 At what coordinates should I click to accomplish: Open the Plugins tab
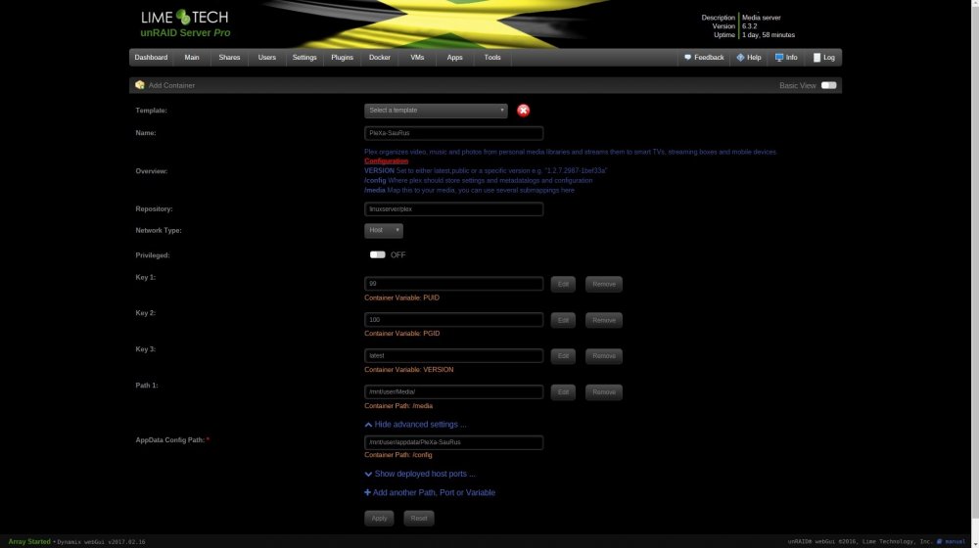(x=342, y=58)
